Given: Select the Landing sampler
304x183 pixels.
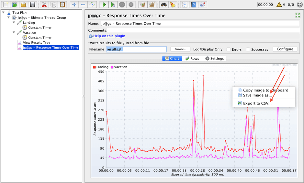Looking at the screenshot, I should click(29, 23).
